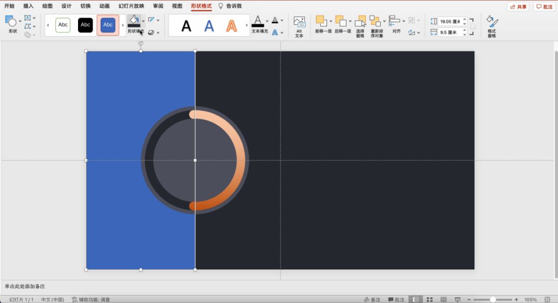Expand the Insert Shape (形状) dropdown arrow
Viewport: 558px width, 303px height.
tap(20, 21)
